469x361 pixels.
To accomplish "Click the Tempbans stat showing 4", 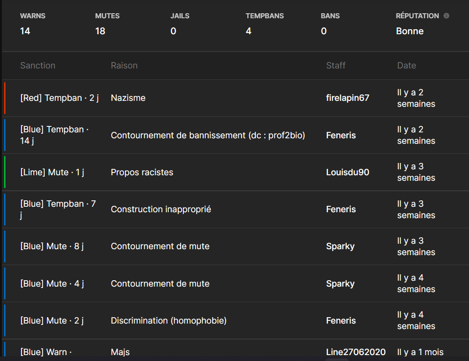I will [249, 31].
